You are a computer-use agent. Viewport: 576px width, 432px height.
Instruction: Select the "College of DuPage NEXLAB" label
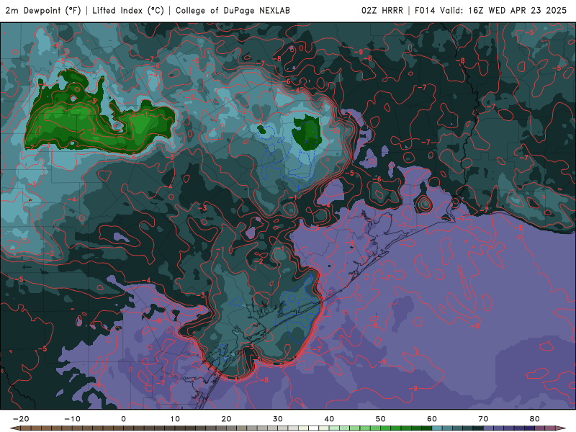(233, 10)
